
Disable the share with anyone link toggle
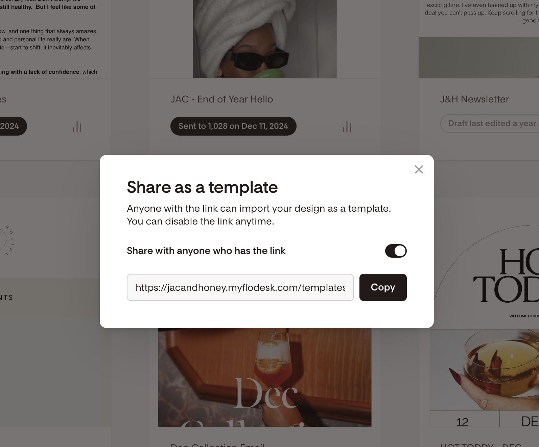[x=396, y=251]
